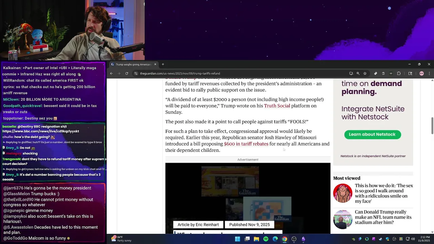Open the Chrome profile avatar
The width and height of the screenshot is (434, 244).
[421, 73]
